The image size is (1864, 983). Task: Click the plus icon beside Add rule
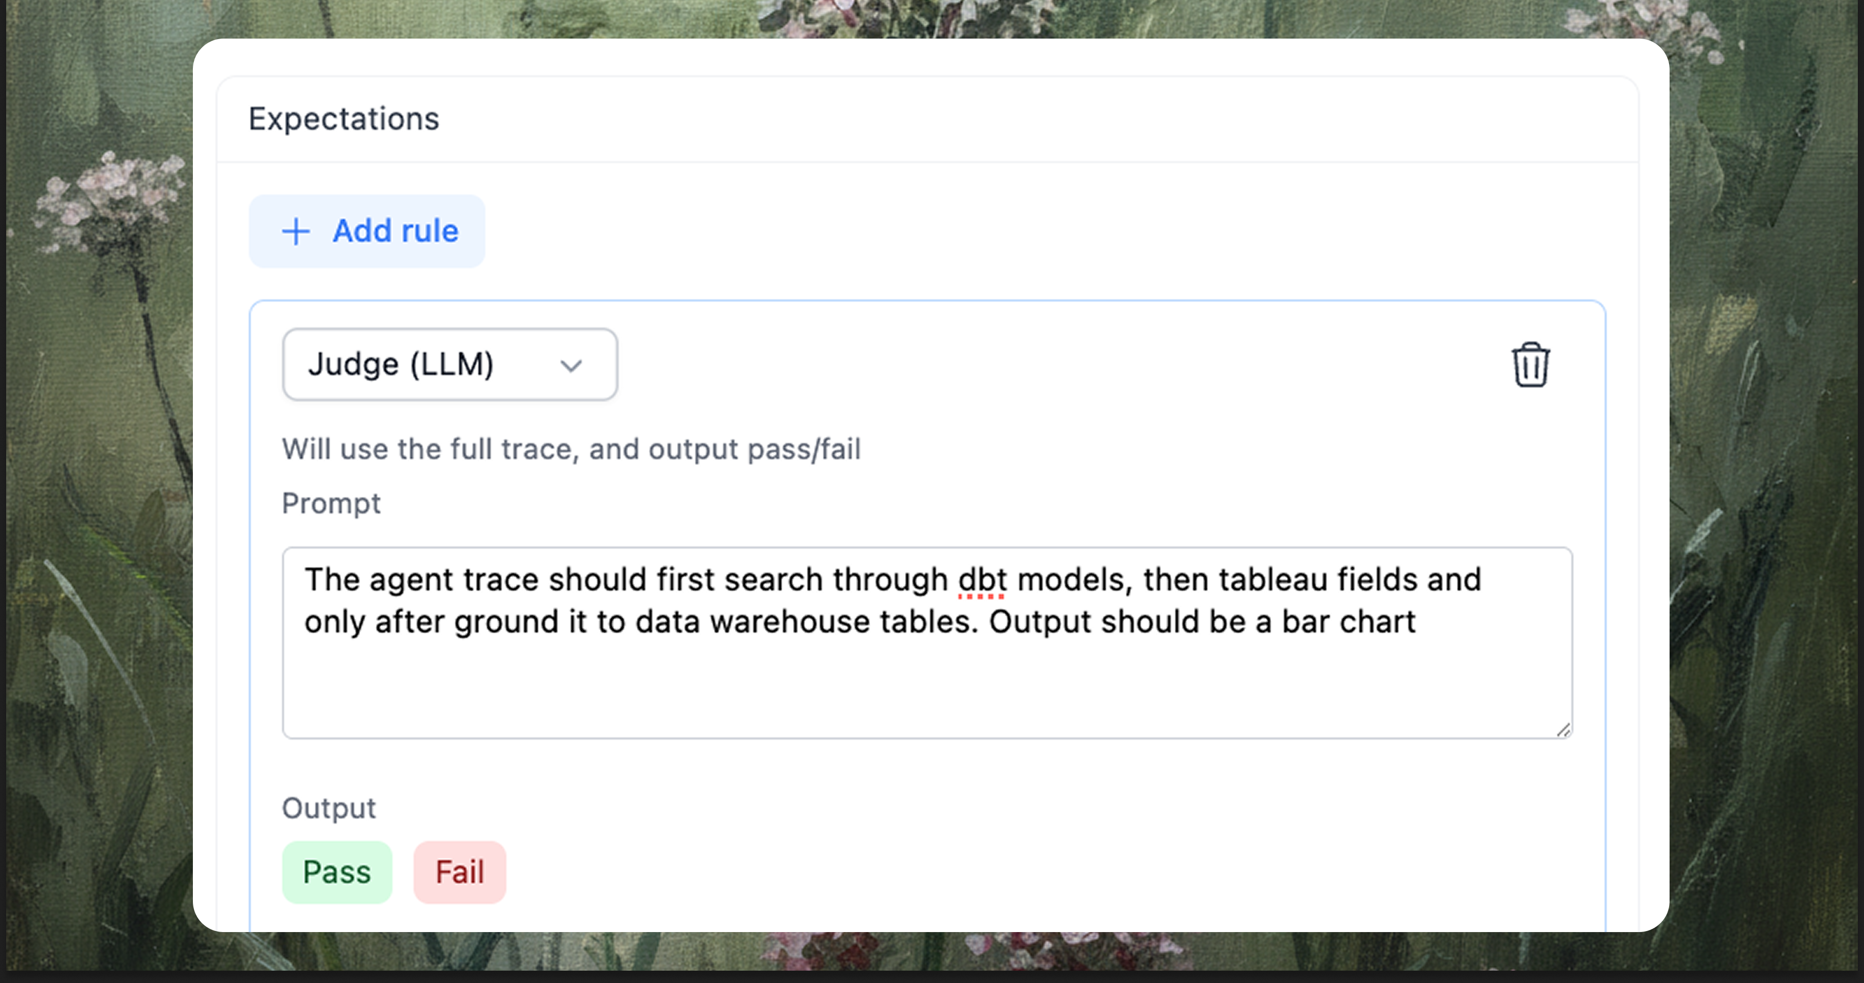[296, 231]
